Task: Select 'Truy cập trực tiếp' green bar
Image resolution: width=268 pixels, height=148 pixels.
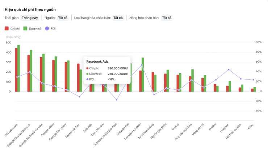Action: 192,81
